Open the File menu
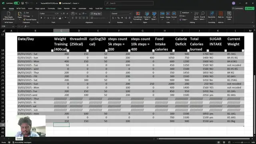256x144 pixels. tap(4, 8)
